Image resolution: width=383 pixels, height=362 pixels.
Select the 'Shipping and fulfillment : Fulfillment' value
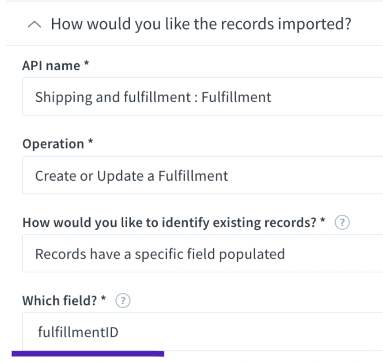(153, 97)
